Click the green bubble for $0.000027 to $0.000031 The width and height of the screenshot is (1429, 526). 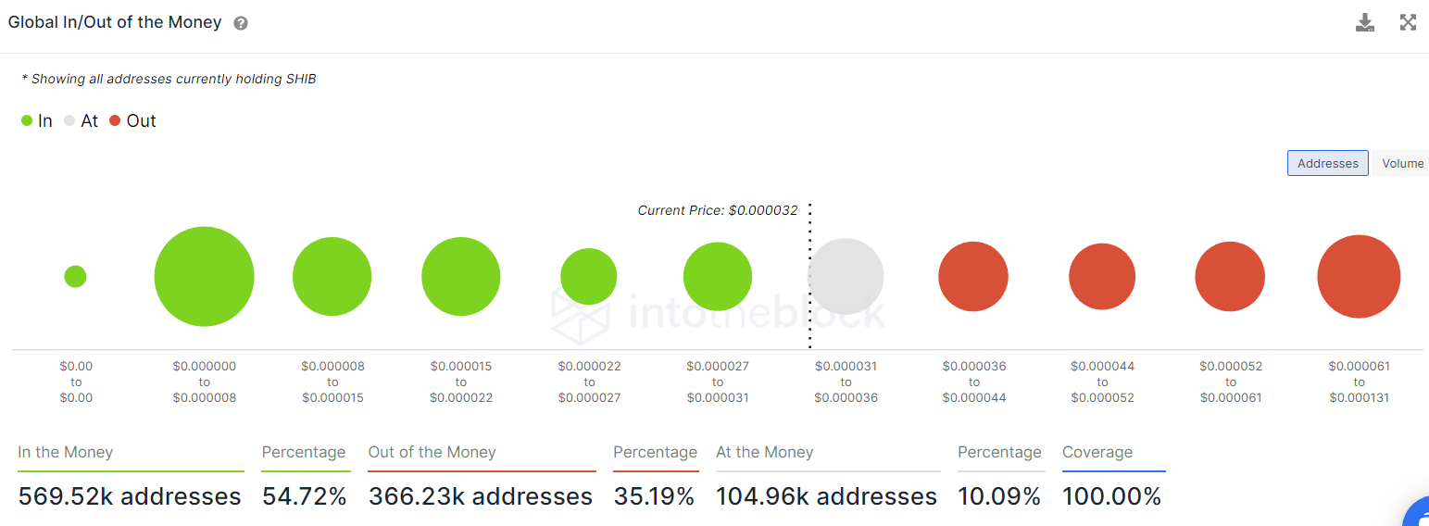click(718, 276)
